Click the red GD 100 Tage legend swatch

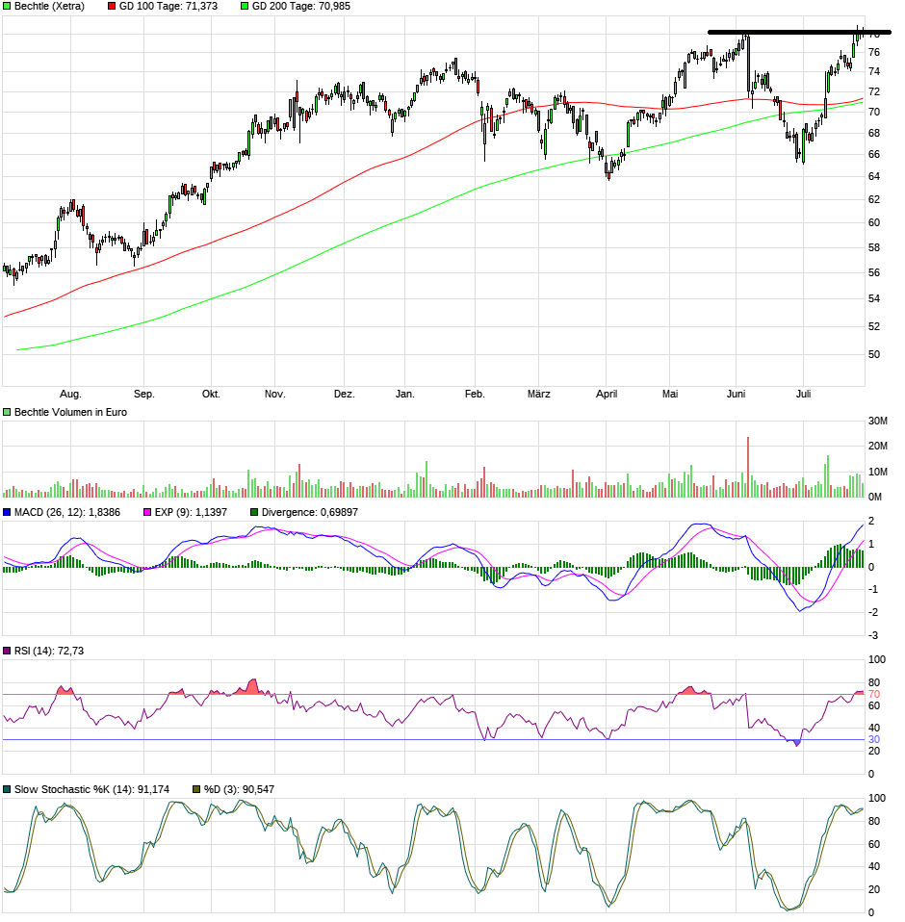pos(112,6)
